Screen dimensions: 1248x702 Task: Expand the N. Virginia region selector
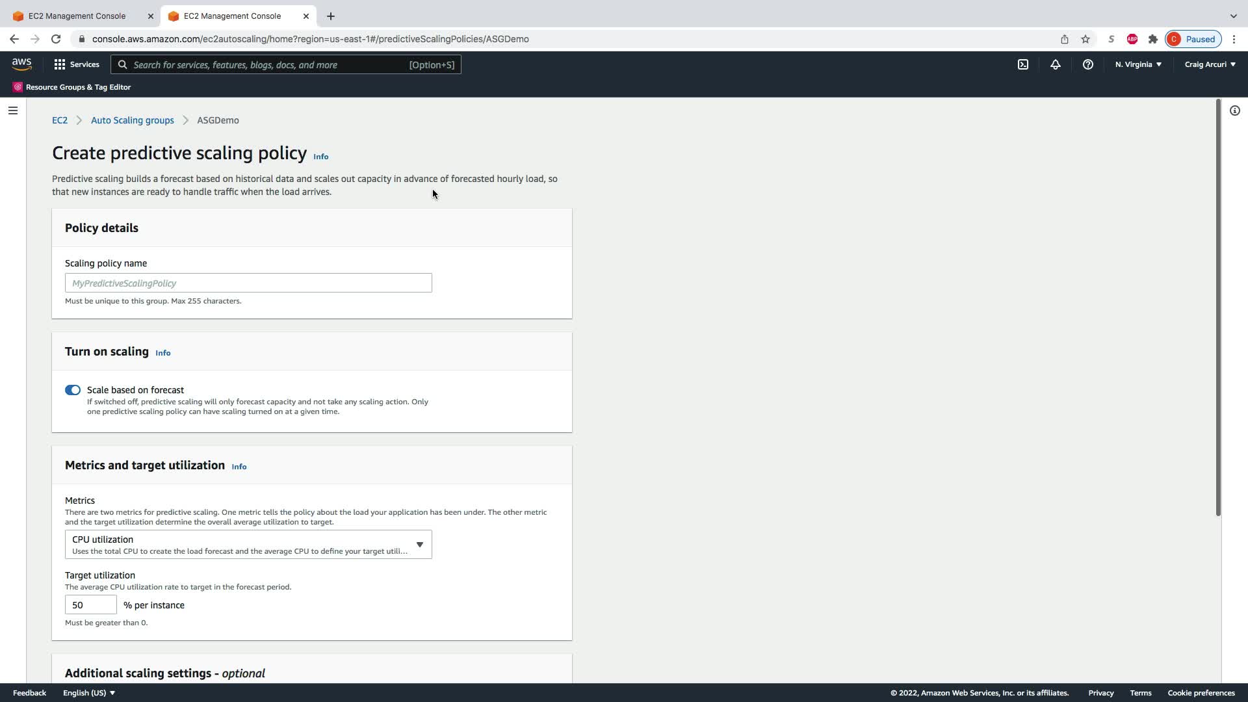pyautogui.click(x=1138, y=64)
